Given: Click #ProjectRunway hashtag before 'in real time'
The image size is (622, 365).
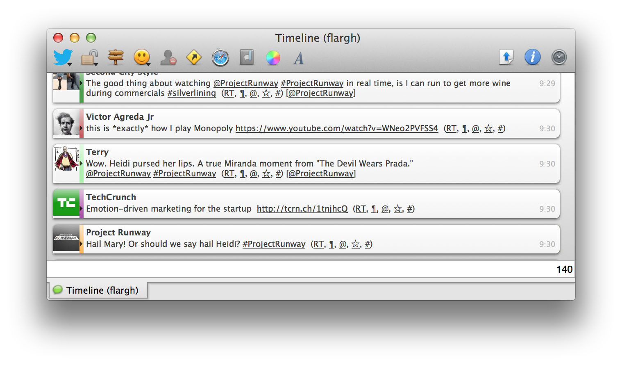Looking at the screenshot, I should [x=312, y=83].
